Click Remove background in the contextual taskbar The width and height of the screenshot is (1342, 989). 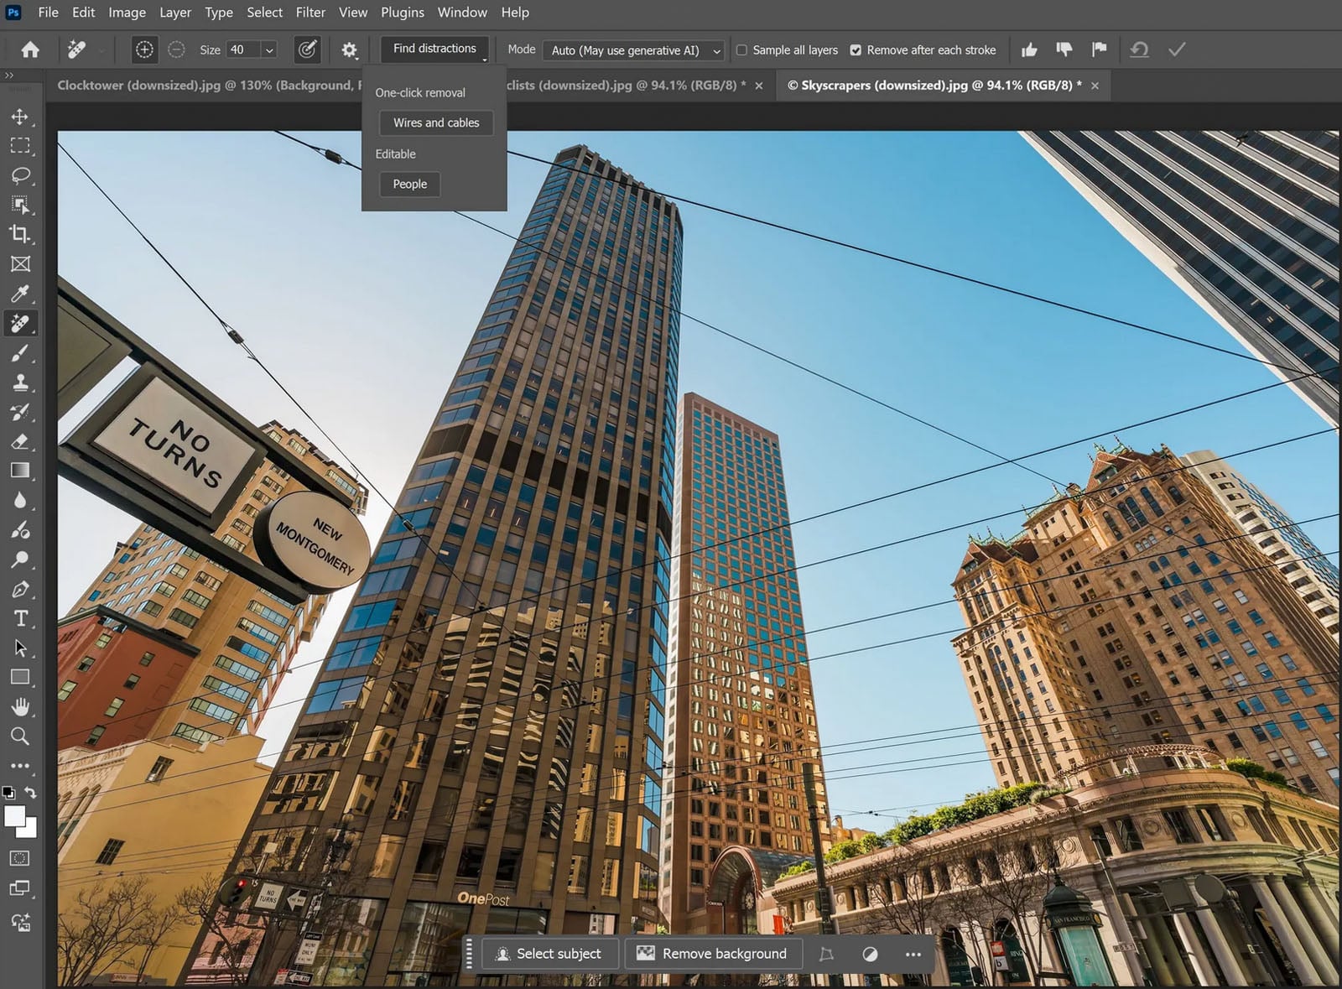pos(714,954)
